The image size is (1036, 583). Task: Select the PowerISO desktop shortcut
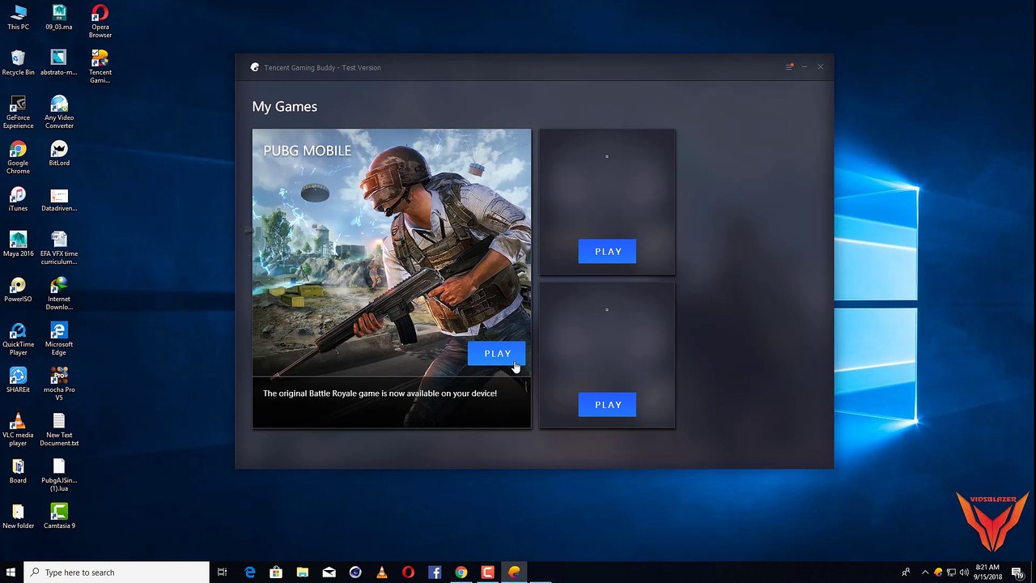pos(18,289)
